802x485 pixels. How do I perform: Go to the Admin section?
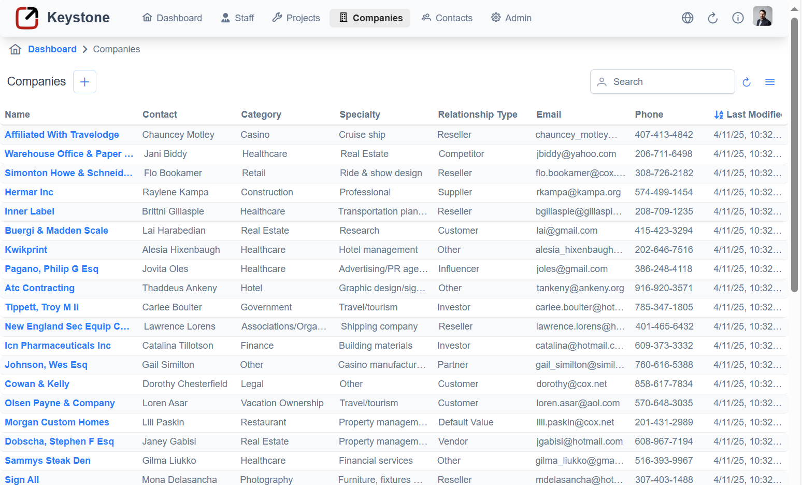click(x=511, y=18)
